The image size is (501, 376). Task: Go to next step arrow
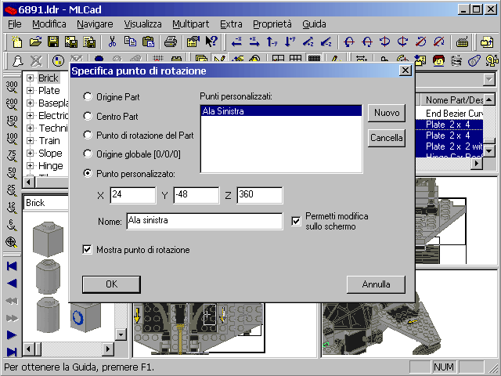[12, 335]
